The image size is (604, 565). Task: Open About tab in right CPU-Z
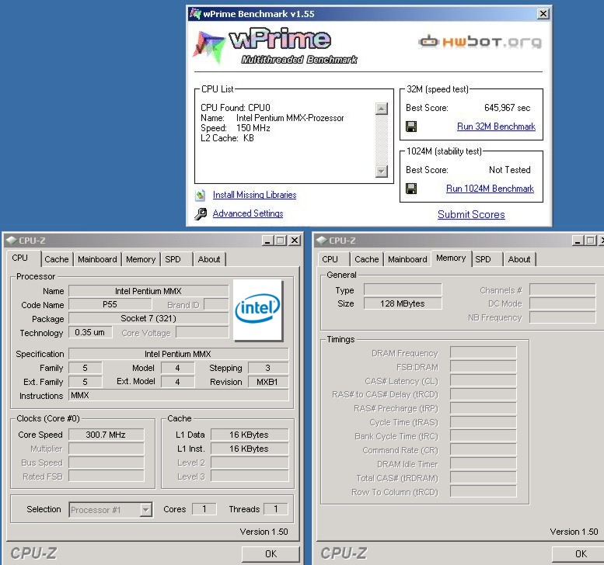[519, 259]
